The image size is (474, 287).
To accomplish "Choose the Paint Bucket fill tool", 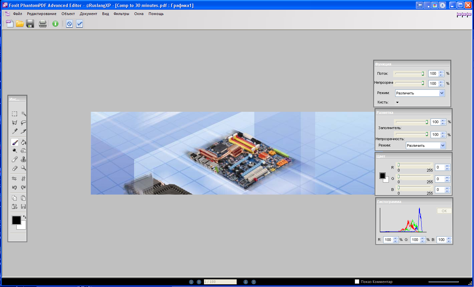I will (23, 142).
